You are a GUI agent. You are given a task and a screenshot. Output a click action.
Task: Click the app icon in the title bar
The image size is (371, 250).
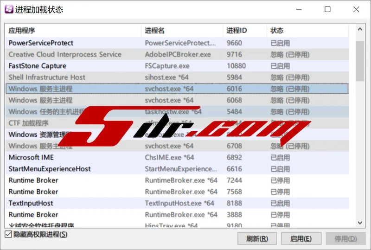coord(9,9)
